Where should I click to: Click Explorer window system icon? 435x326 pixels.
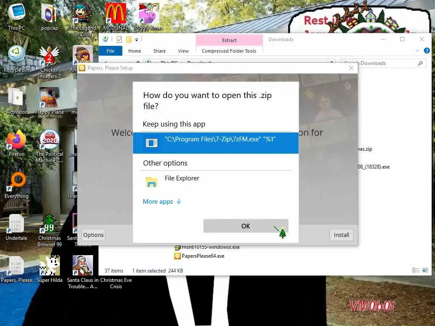coord(105,39)
